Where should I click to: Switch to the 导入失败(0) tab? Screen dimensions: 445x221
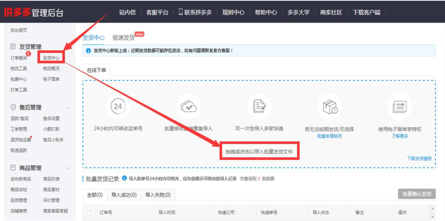click(x=158, y=195)
